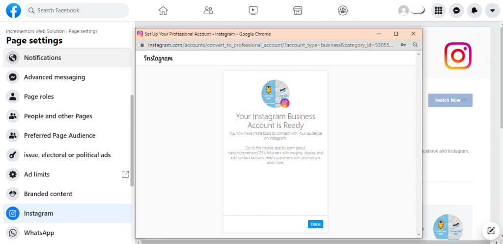Click the external link icon beside Ad limits
Image resolution: width=503 pixels, height=244 pixels.
click(125, 174)
